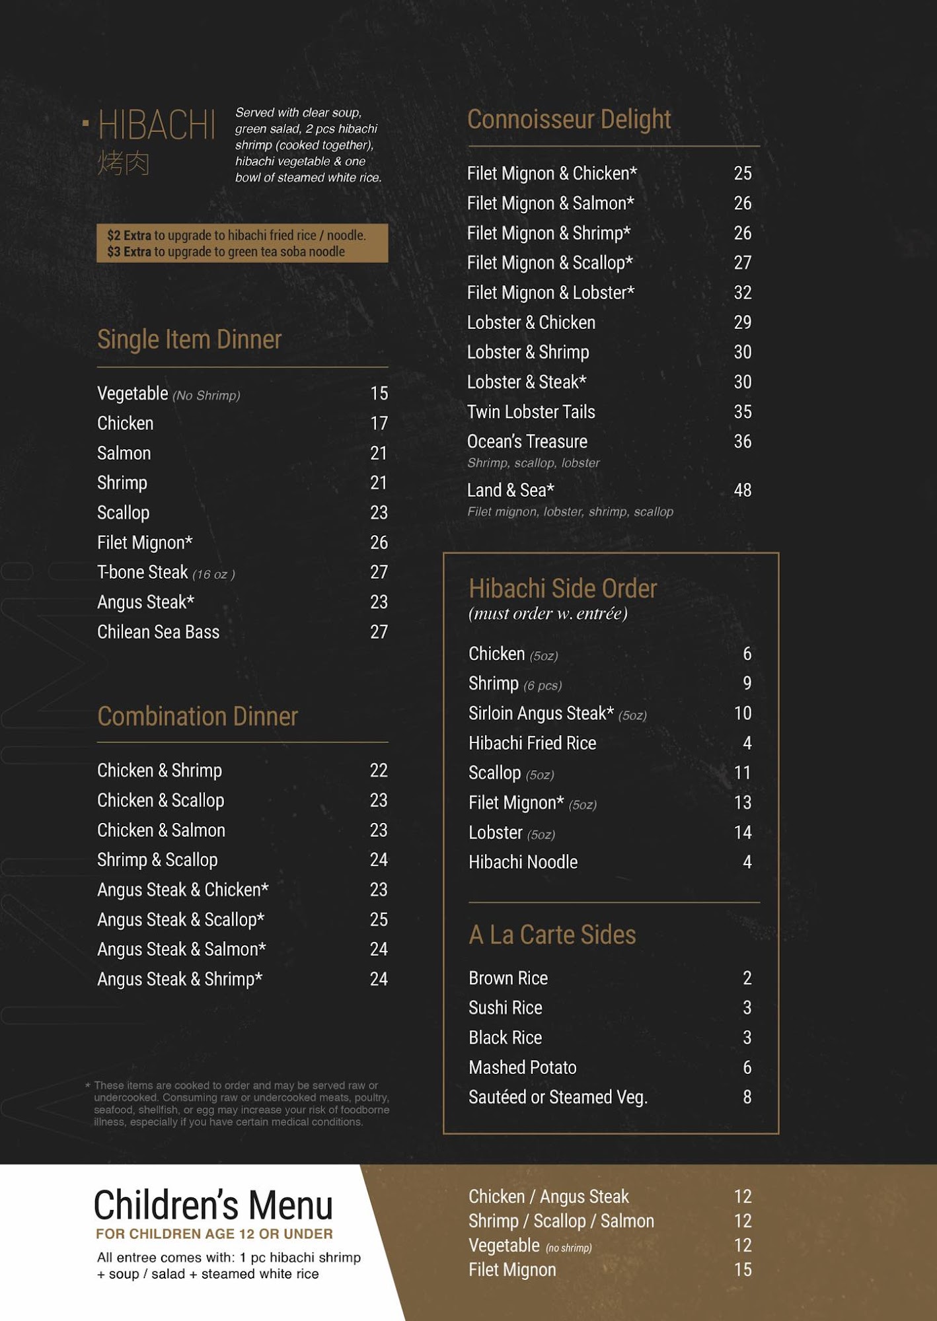937x1321 pixels.
Task: Click the gold upgrade extras banner
Action: point(242,244)
